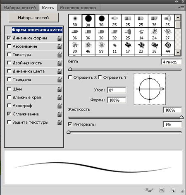The width and height of the screenshot is (186, 195).
Task: Choose the chalk brush sized 17
Action: (x=128, y=48)
